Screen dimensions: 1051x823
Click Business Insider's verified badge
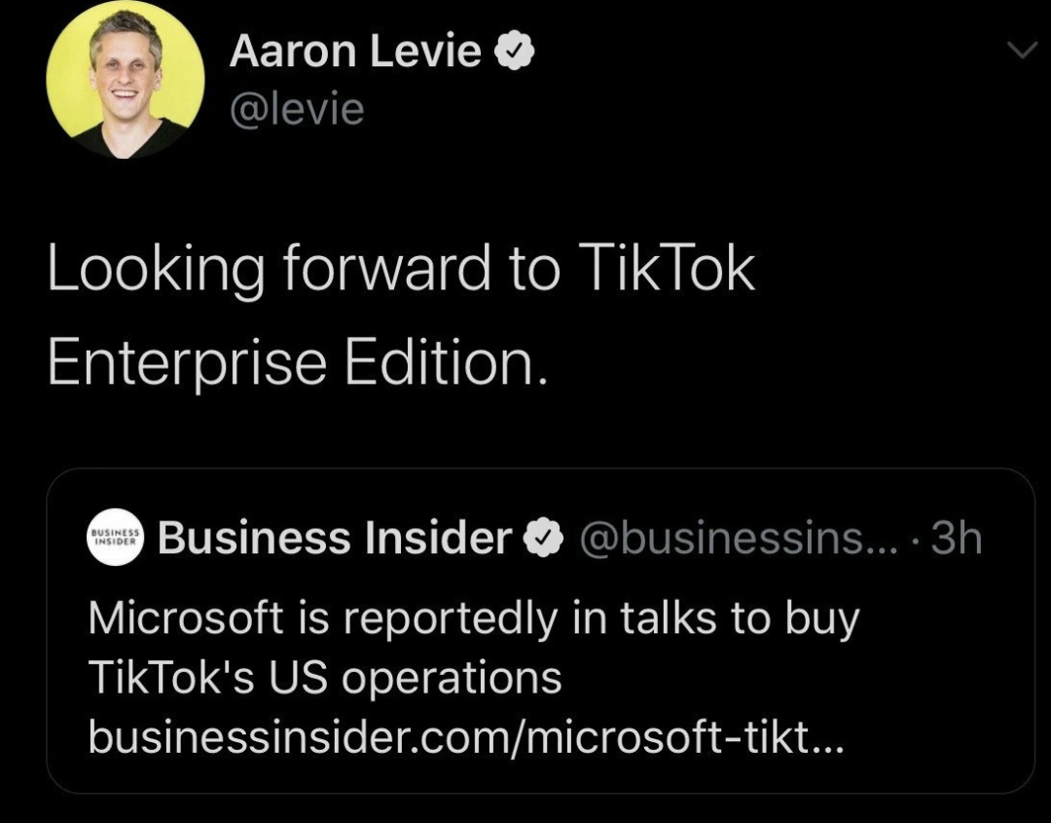(x=543, y=539)
